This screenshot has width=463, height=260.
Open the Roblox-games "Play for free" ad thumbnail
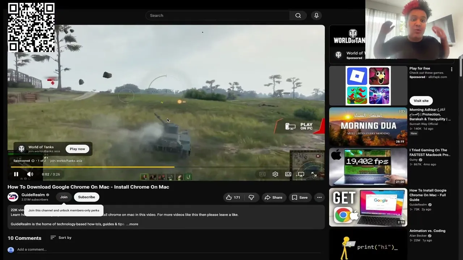pos(368,86)
